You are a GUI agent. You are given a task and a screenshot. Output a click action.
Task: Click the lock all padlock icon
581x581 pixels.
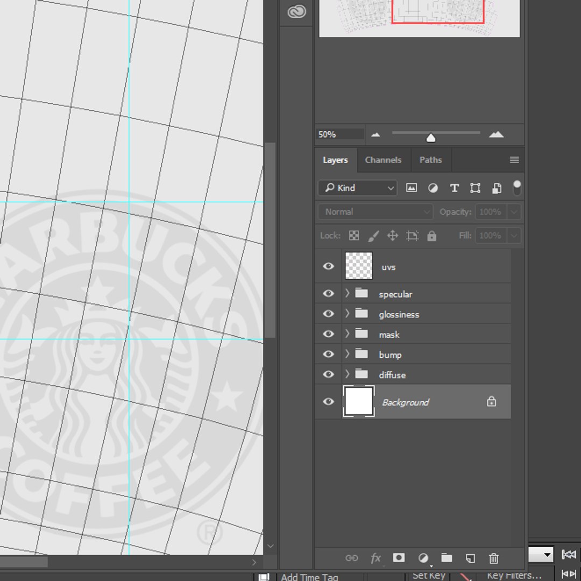point(431,236)
